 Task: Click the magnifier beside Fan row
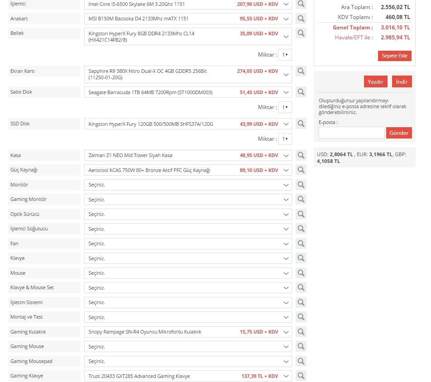[301, 244]
